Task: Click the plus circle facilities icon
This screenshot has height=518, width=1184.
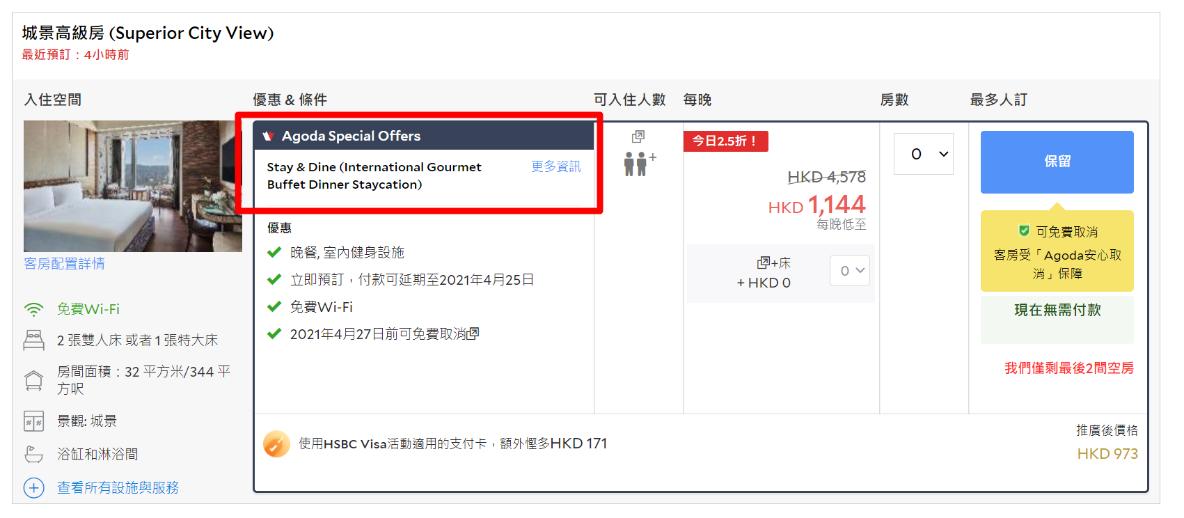Action: 33,487
